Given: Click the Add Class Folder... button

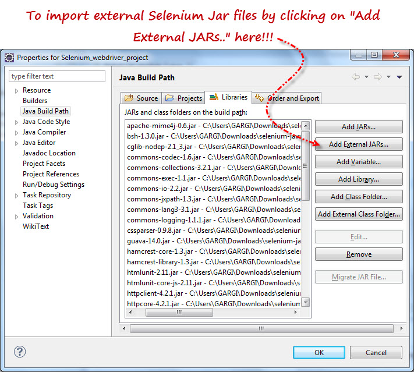Looking at the screenshot, I should 359,196.
